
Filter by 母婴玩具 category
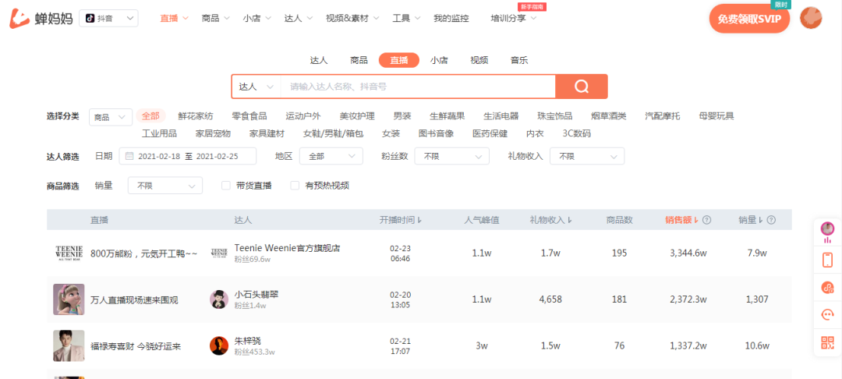(x=716, y=116)
